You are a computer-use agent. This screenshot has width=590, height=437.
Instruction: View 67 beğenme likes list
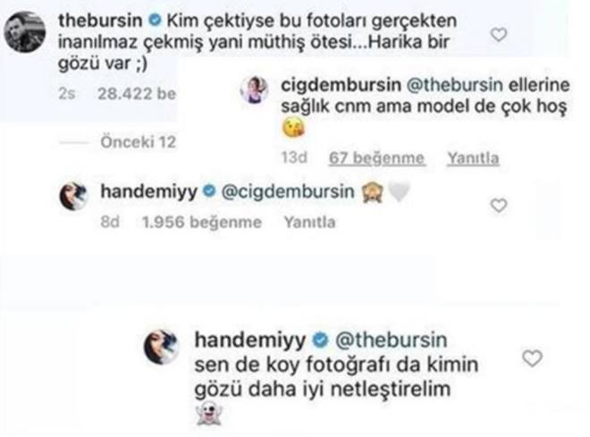tap(376, 158)
